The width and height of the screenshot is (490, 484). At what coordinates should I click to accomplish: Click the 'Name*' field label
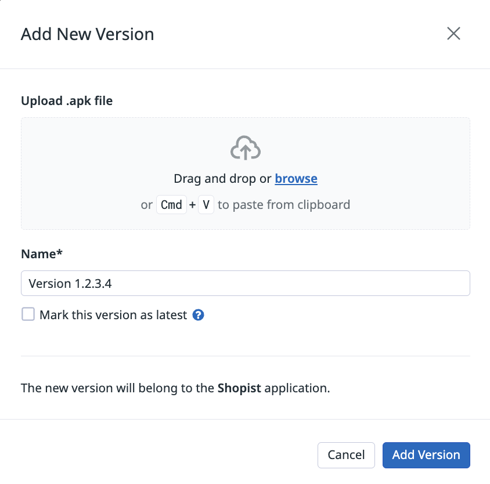[41, 254]
